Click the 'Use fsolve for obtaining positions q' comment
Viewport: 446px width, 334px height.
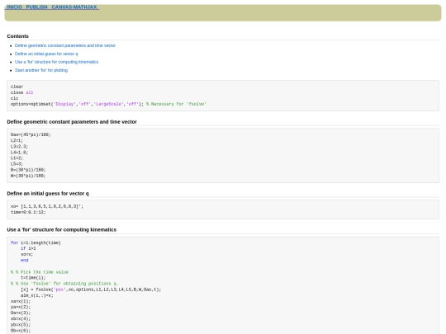click(x=64, y=284)
